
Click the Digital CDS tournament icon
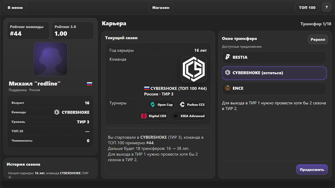pyautogui.click(x=144, y=116)
